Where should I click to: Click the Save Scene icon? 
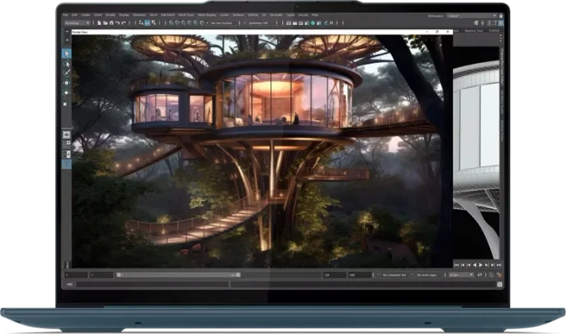pyautogui.click(x=112, y=23)
